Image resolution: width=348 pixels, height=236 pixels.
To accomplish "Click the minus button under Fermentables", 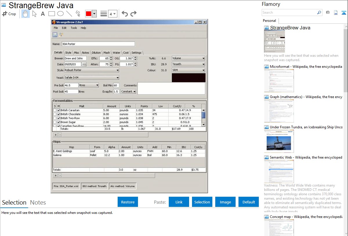I will (x=60, y=134).
